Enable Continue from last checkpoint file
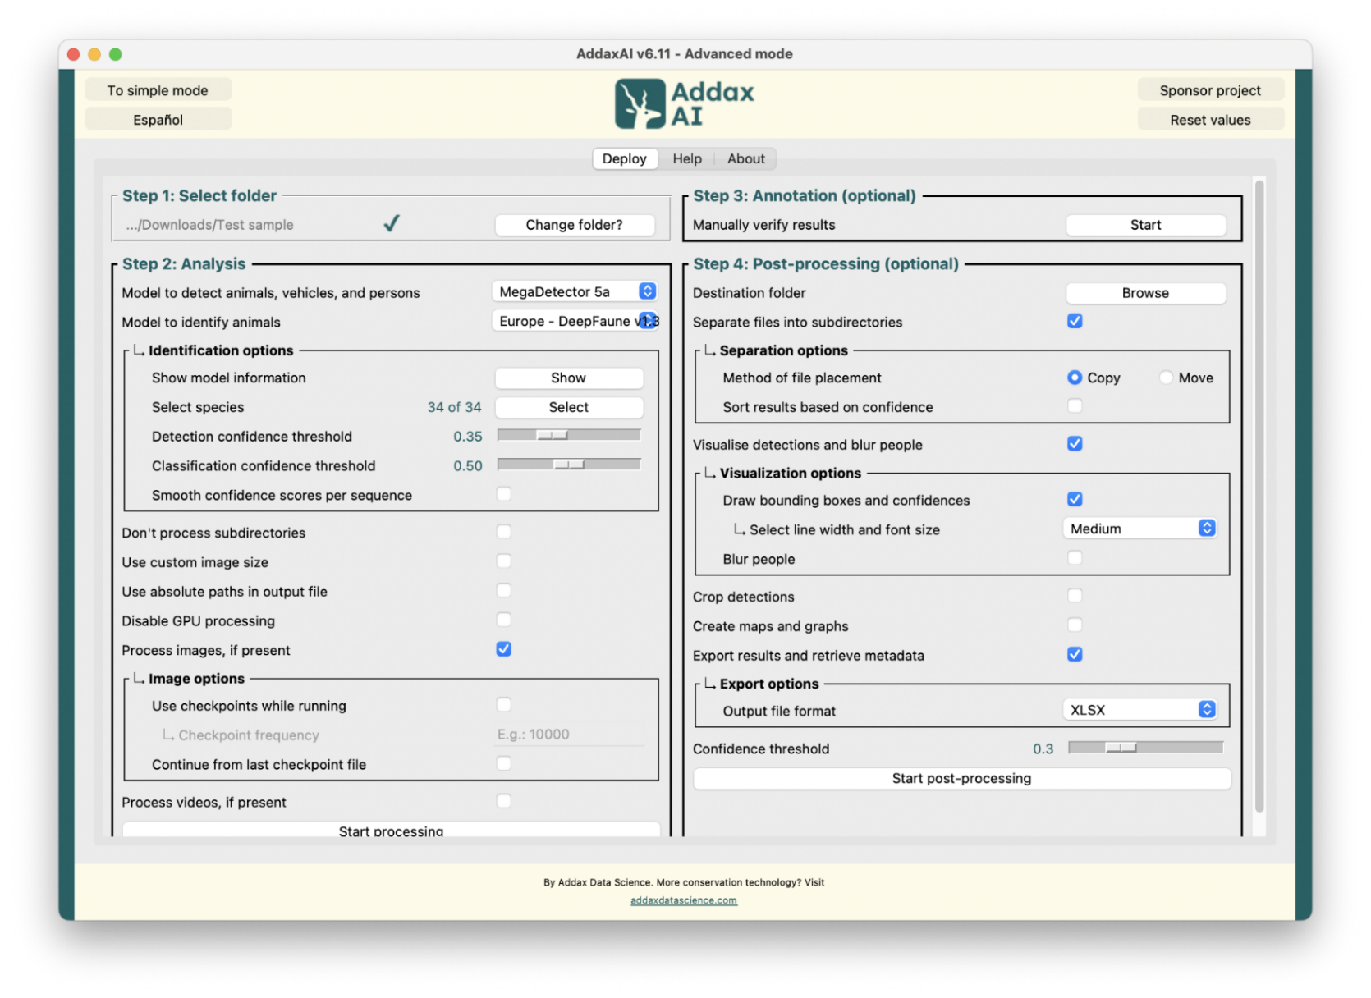Image resolution: width=1371 pixels, height=998 pixels. tap(503, 763)
